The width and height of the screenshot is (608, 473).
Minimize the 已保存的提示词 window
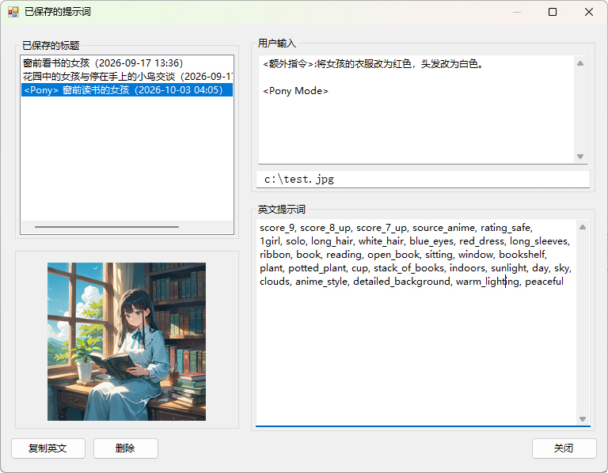[x=516, y=12]
